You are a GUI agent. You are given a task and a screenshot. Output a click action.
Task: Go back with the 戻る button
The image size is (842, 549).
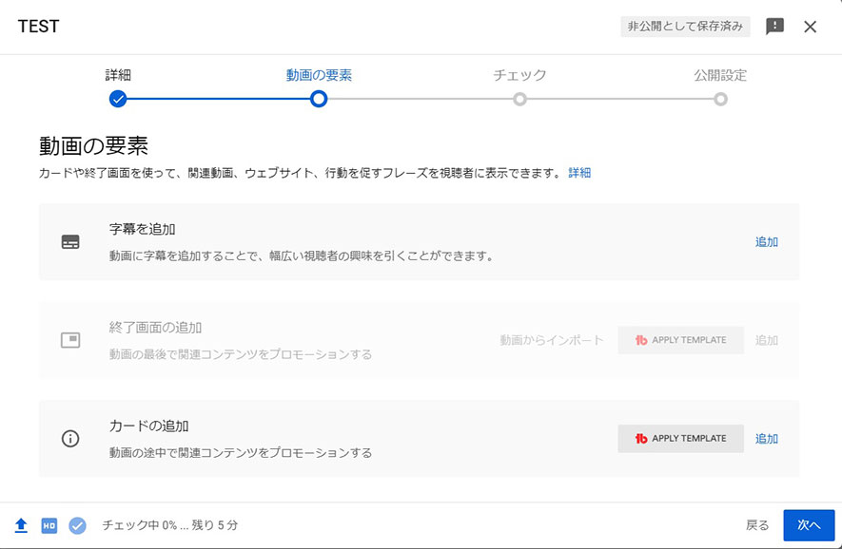pyautogui.click(x=757, y=525)
